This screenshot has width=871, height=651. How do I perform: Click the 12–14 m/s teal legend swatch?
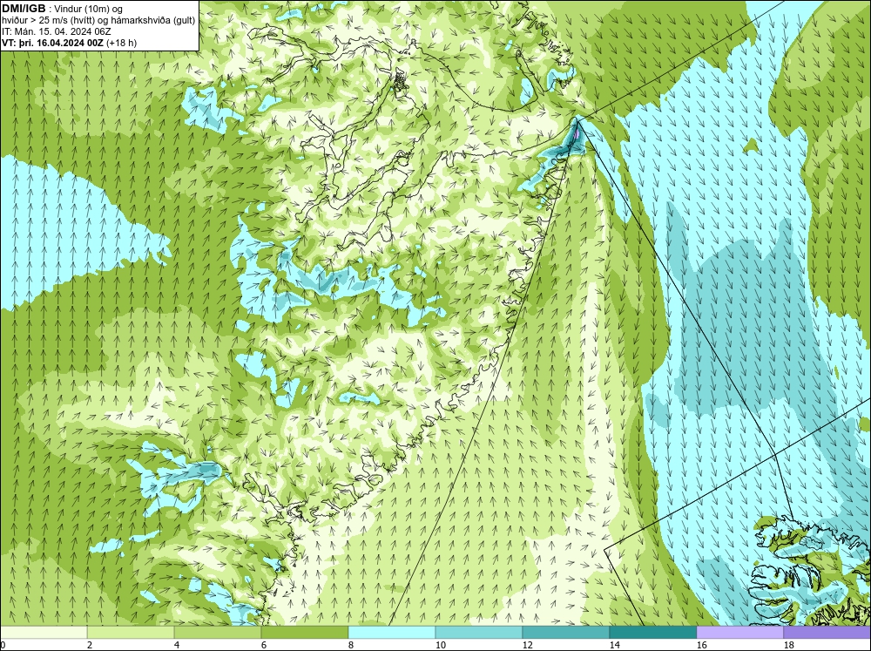pyautogui.click(x=565, y=632)
